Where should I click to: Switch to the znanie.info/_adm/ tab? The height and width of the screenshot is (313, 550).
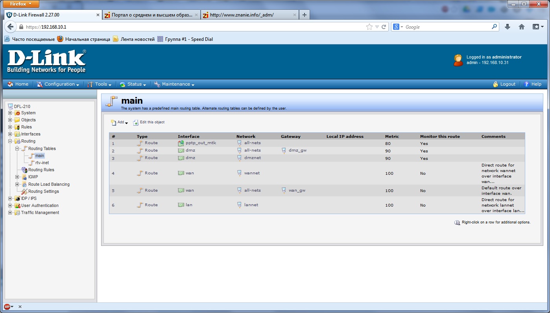(249, 15)
